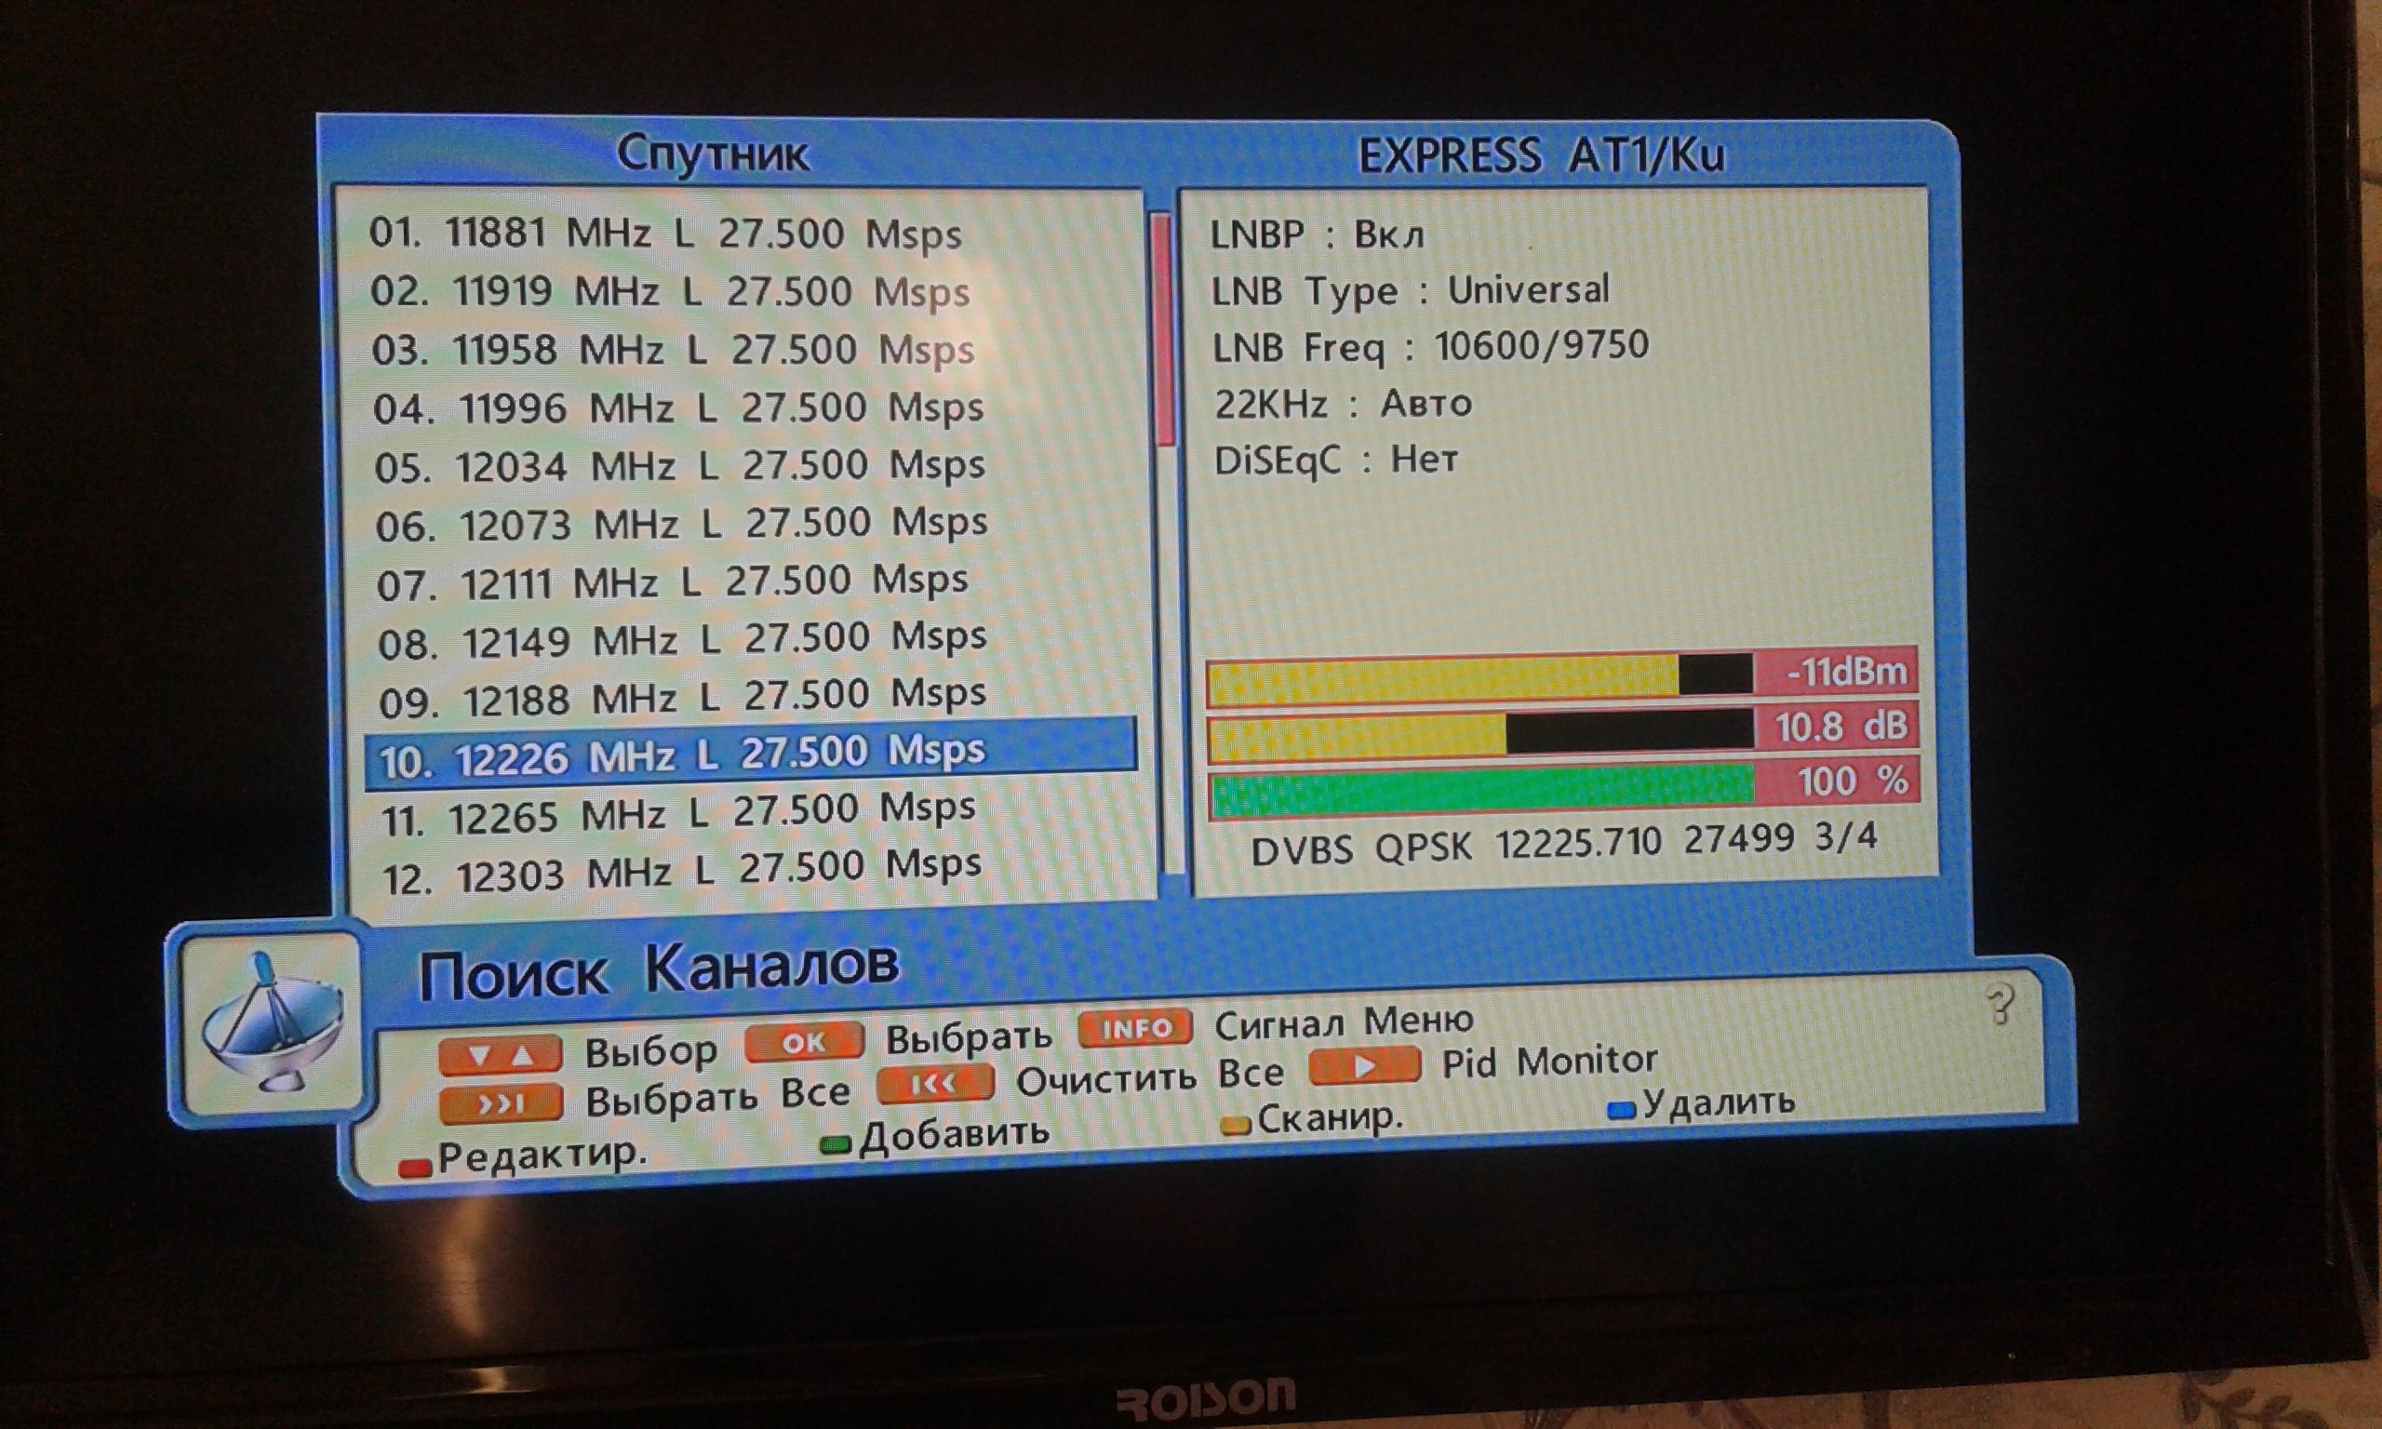
Task: Click the green Добавить color key
Action: coord(835,1145)
